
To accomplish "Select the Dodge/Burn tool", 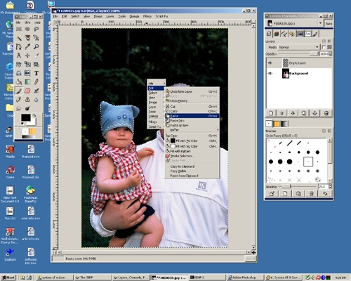I will click(27, 108).
